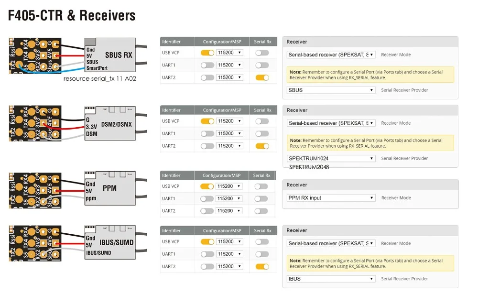Screen dimensions: 478x294
Task: Click the 'F405-CTR & Receivers' heading
Action: (x=72, y=16)
